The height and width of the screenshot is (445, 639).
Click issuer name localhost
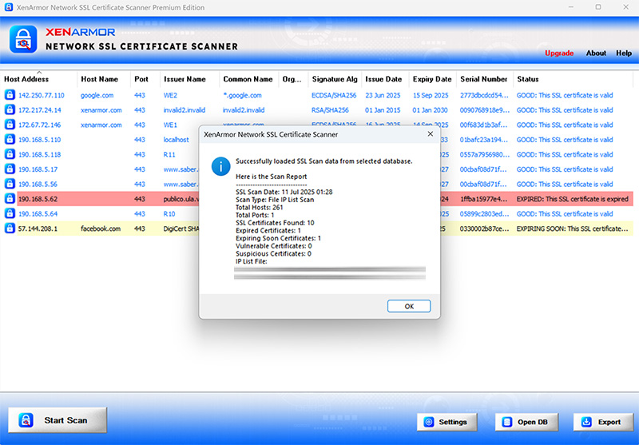176,140
